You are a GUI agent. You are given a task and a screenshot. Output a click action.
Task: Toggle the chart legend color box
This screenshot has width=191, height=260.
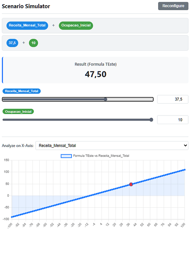click(x=66, y=156)
